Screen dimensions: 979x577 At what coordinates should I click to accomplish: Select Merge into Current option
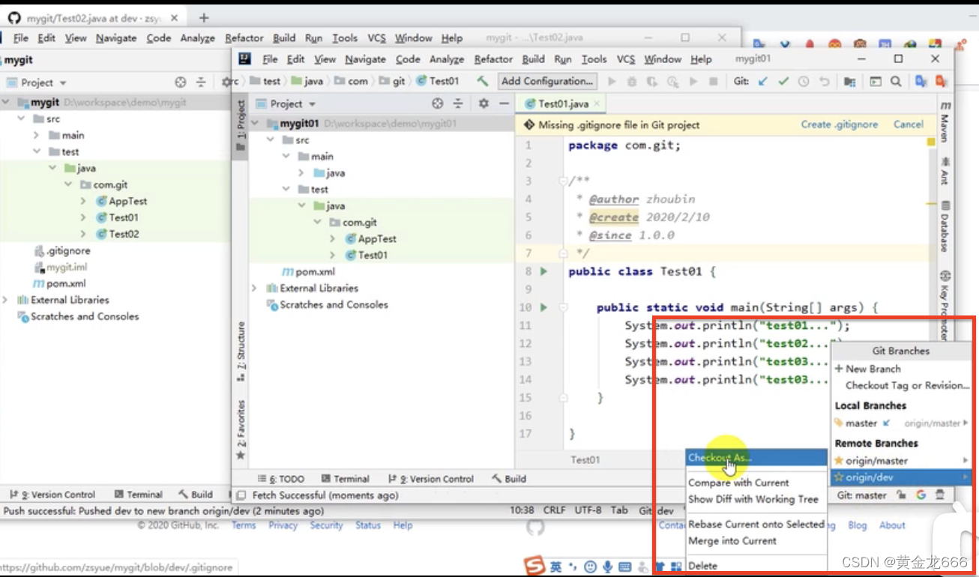click(x=756, y=541)
